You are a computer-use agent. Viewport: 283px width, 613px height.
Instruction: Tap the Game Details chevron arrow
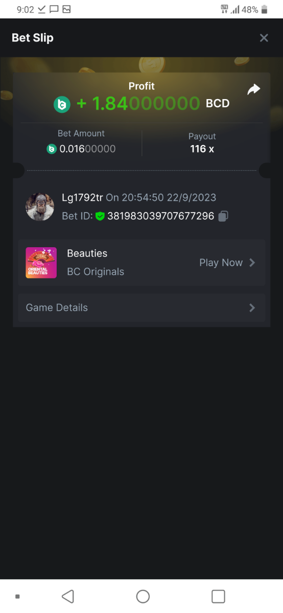coord(252,308)
